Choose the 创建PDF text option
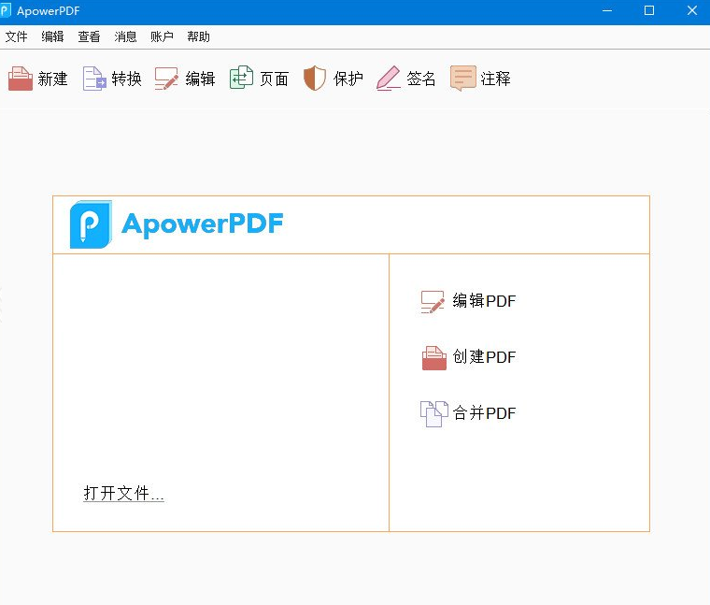710x605 pixels. [484, 357]
